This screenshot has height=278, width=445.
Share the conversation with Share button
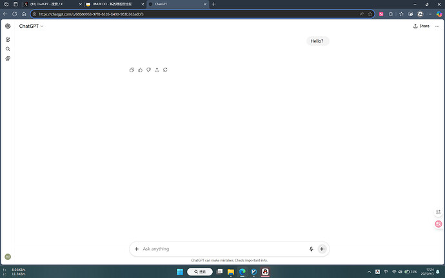click(421, 26)
